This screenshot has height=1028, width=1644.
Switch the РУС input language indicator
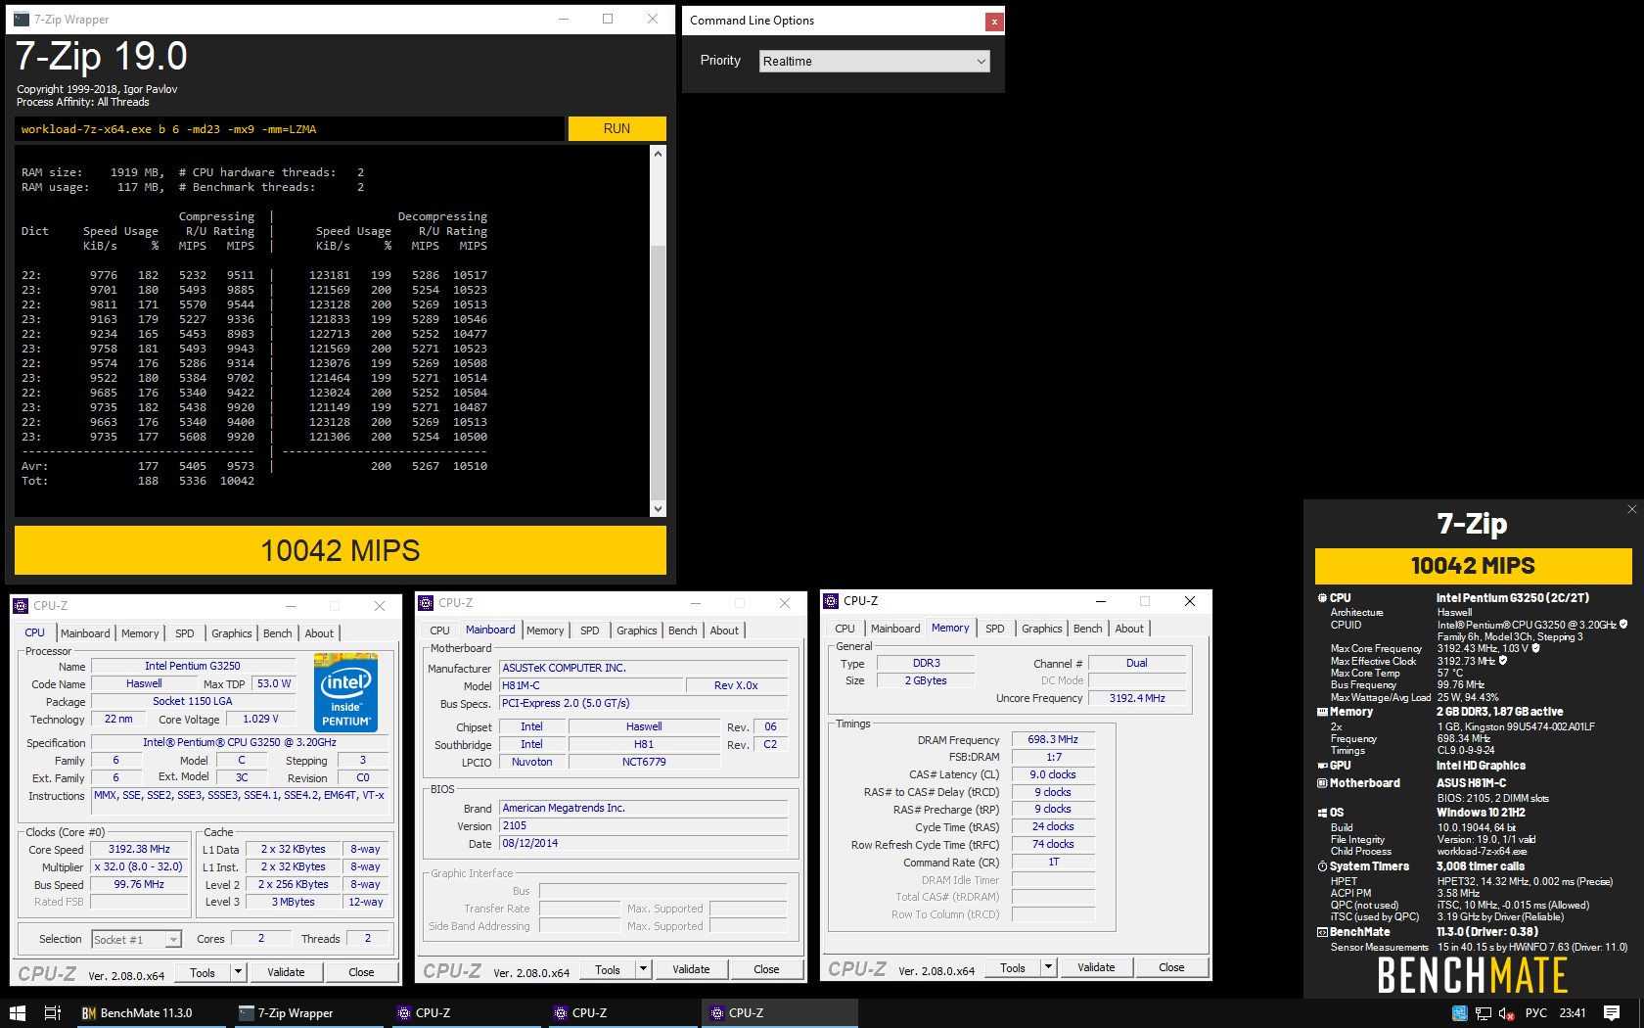(x=1536, y=1013)
